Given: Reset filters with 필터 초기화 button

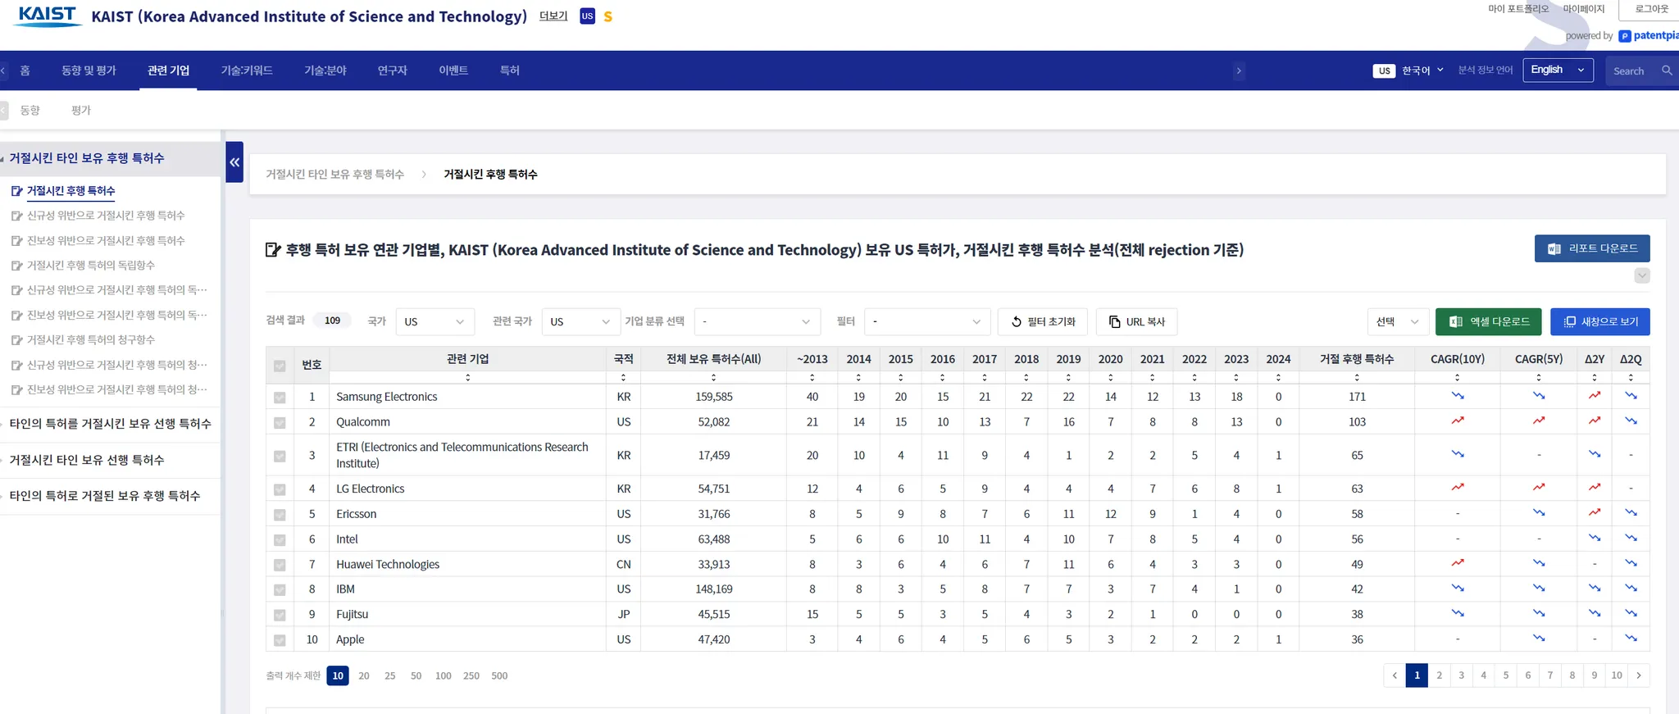Looking at the screenshot, I should [1042, 321].
